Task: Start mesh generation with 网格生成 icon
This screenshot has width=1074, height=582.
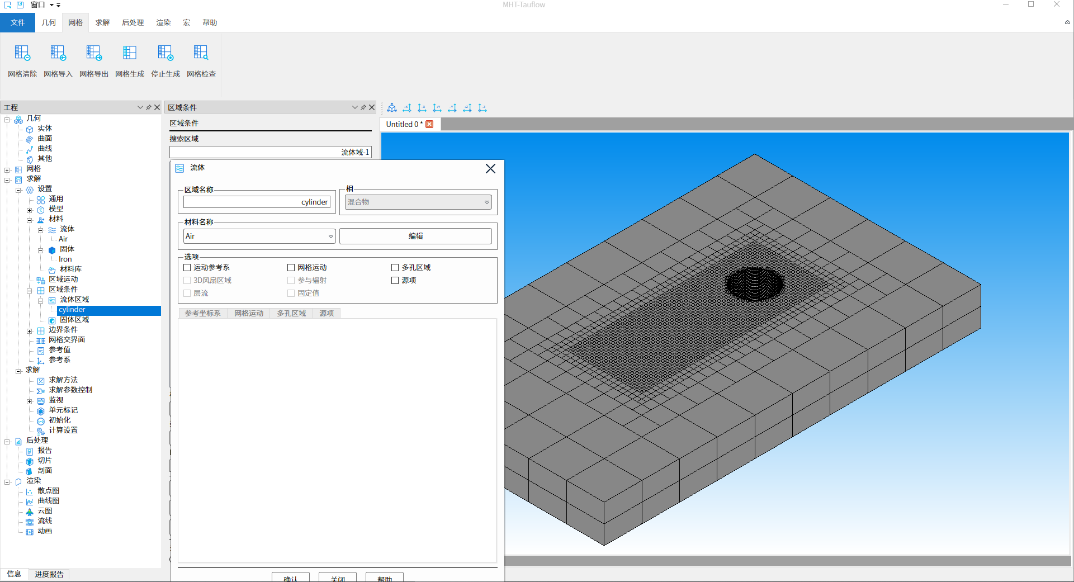Action: pyautogui.click(x=130, y=54)
